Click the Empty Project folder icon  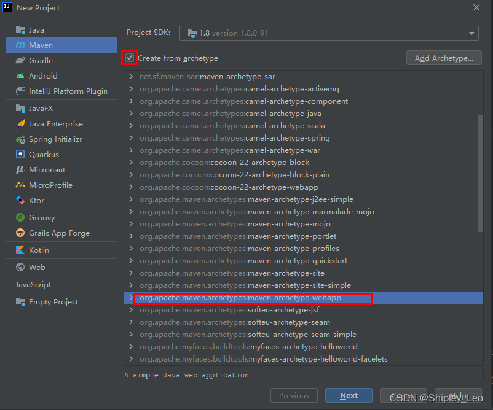pos(20,302)
